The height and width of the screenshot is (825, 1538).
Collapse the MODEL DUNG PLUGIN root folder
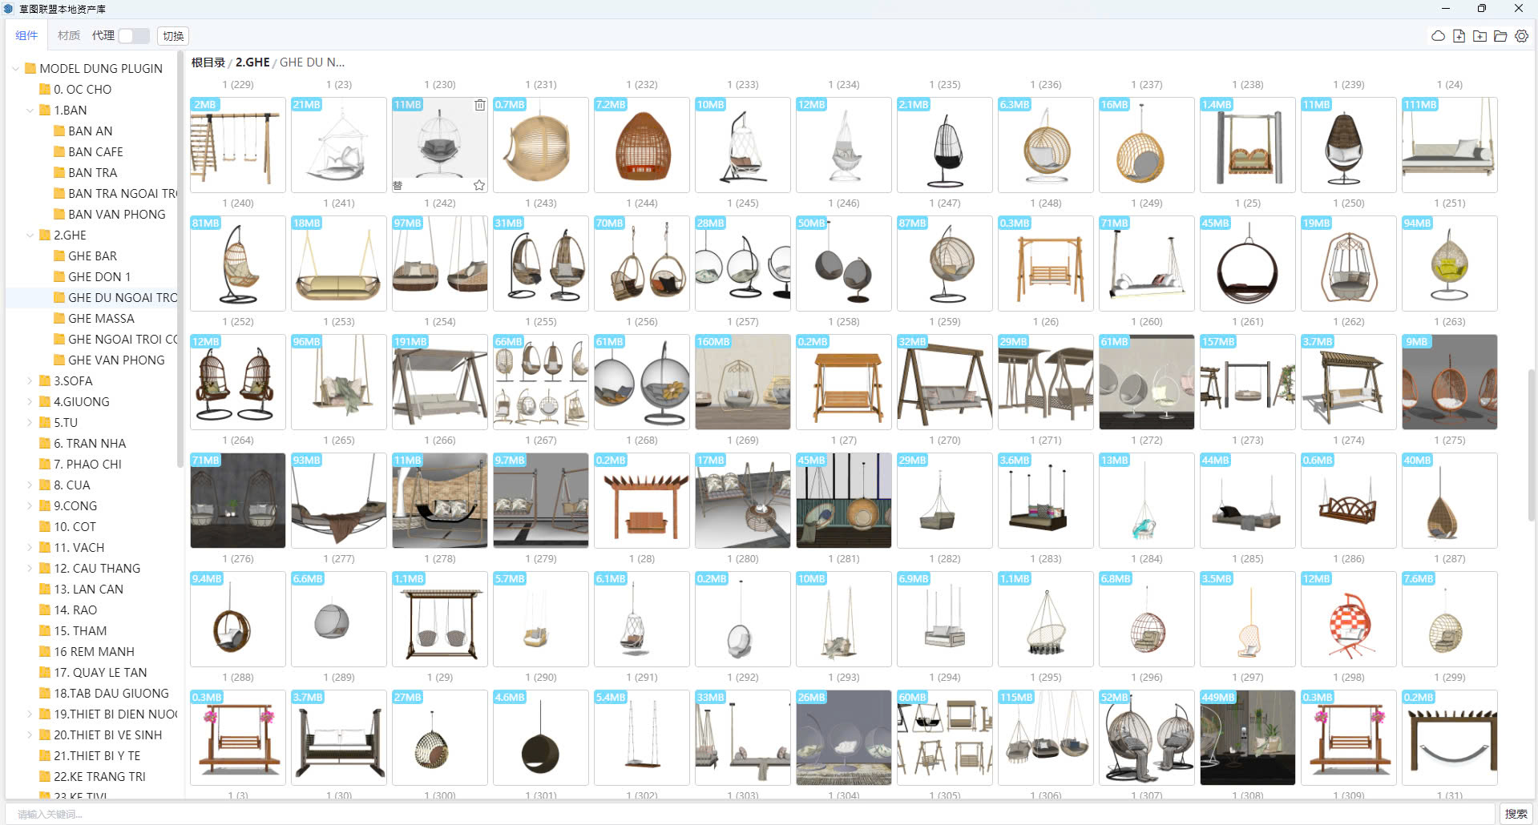tap(16, 69)
